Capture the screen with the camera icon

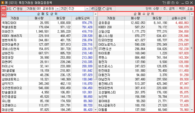click(173, 3)
